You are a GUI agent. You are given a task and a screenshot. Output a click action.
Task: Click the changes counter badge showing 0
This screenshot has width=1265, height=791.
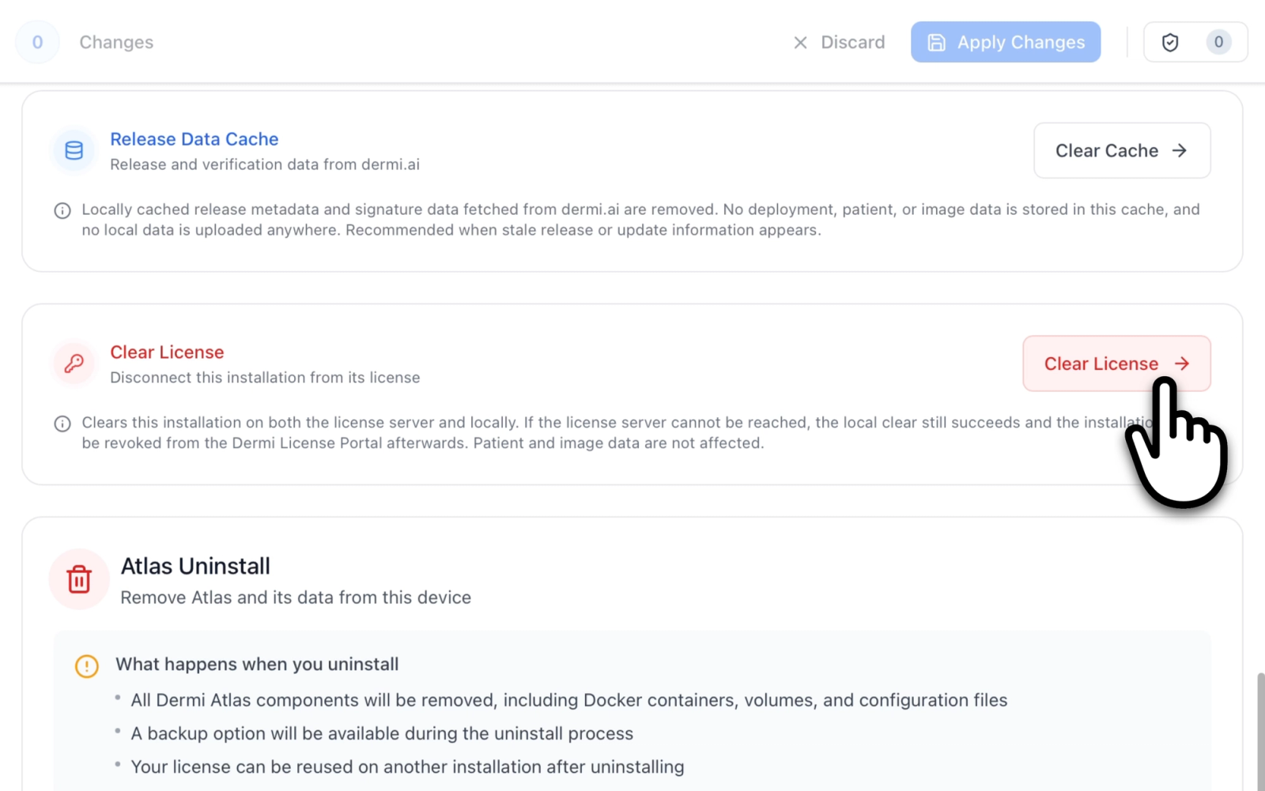click(x=37, y=43)
